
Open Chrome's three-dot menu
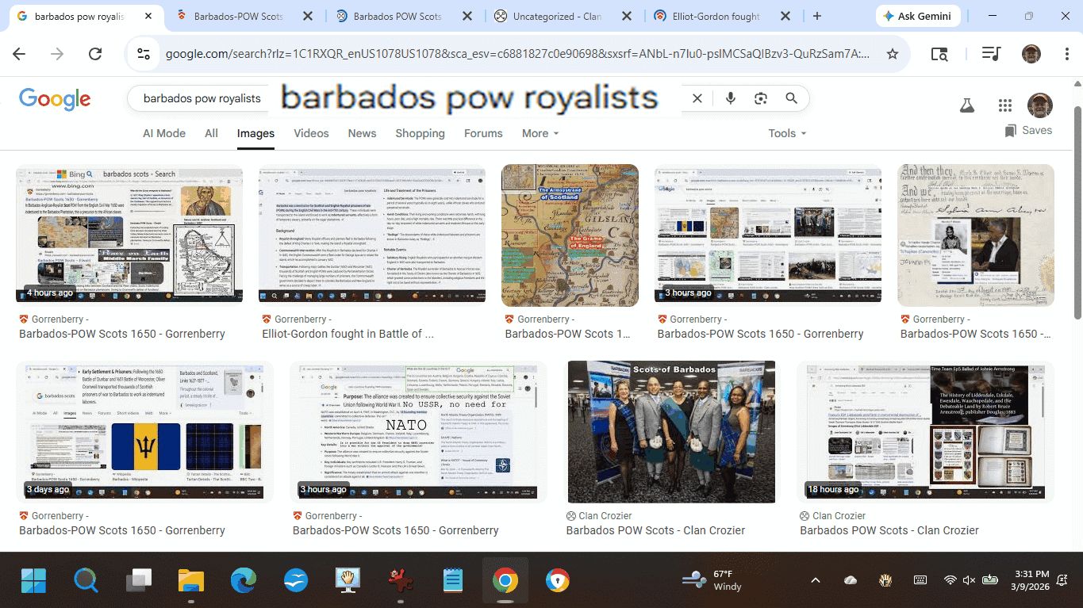(1067, 54)
